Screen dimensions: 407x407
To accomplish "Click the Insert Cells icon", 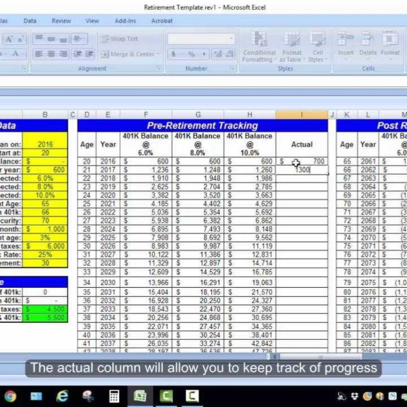I will point(346,38).
